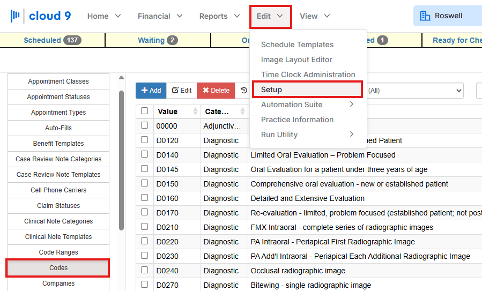Check the box for code D0145
Viewport: 482px width, 291px height.
[144, 168]
